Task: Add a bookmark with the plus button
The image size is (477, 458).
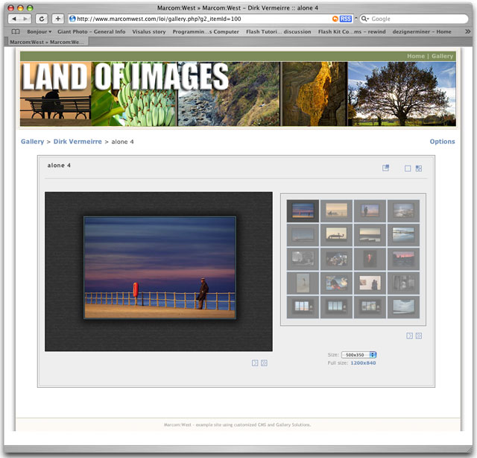Action: (x=58, y=19)
